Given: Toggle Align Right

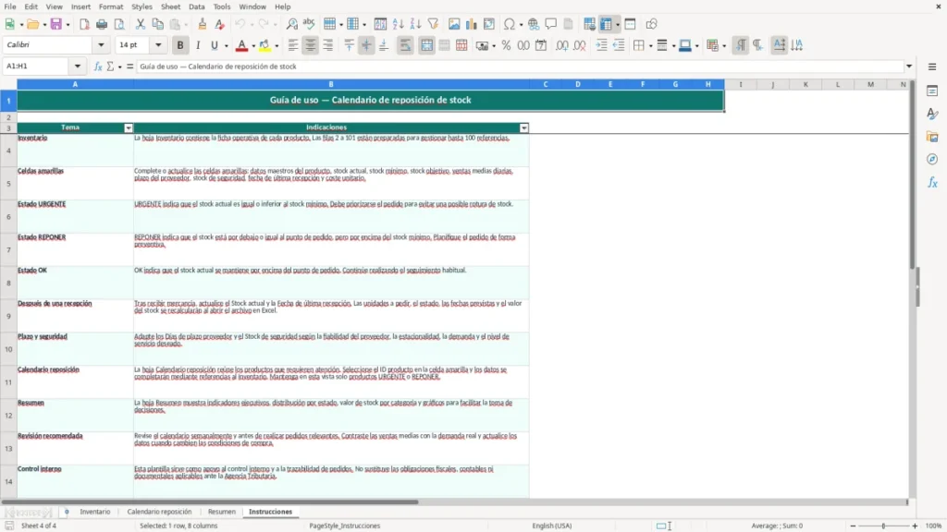Looking at the screenshot, I should point(328,45).
